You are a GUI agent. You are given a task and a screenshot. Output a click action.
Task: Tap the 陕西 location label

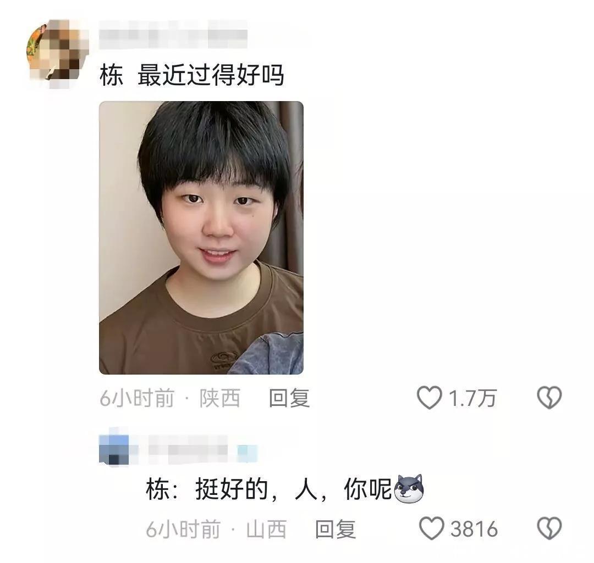pyautogui.click(x=220, y=398)
